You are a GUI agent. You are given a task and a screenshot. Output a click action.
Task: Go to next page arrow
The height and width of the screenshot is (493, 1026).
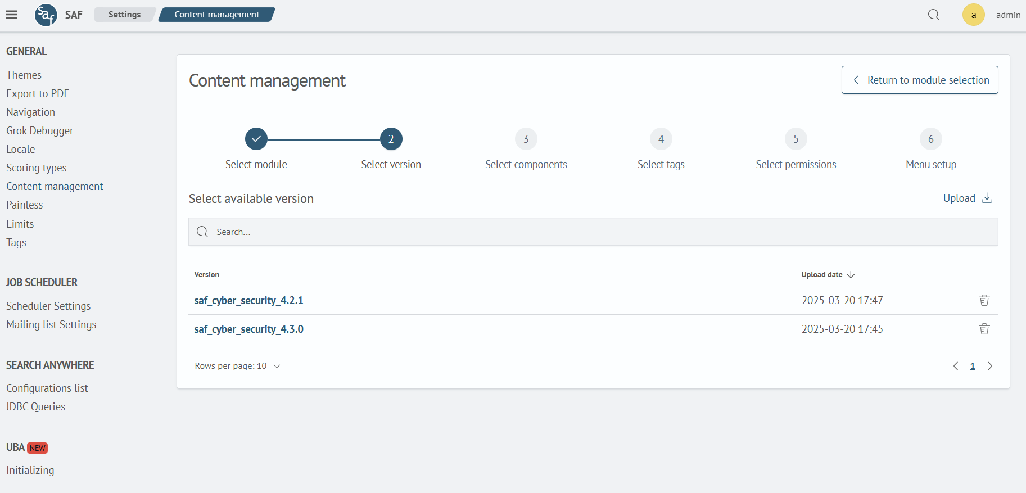tap(990, 366)
